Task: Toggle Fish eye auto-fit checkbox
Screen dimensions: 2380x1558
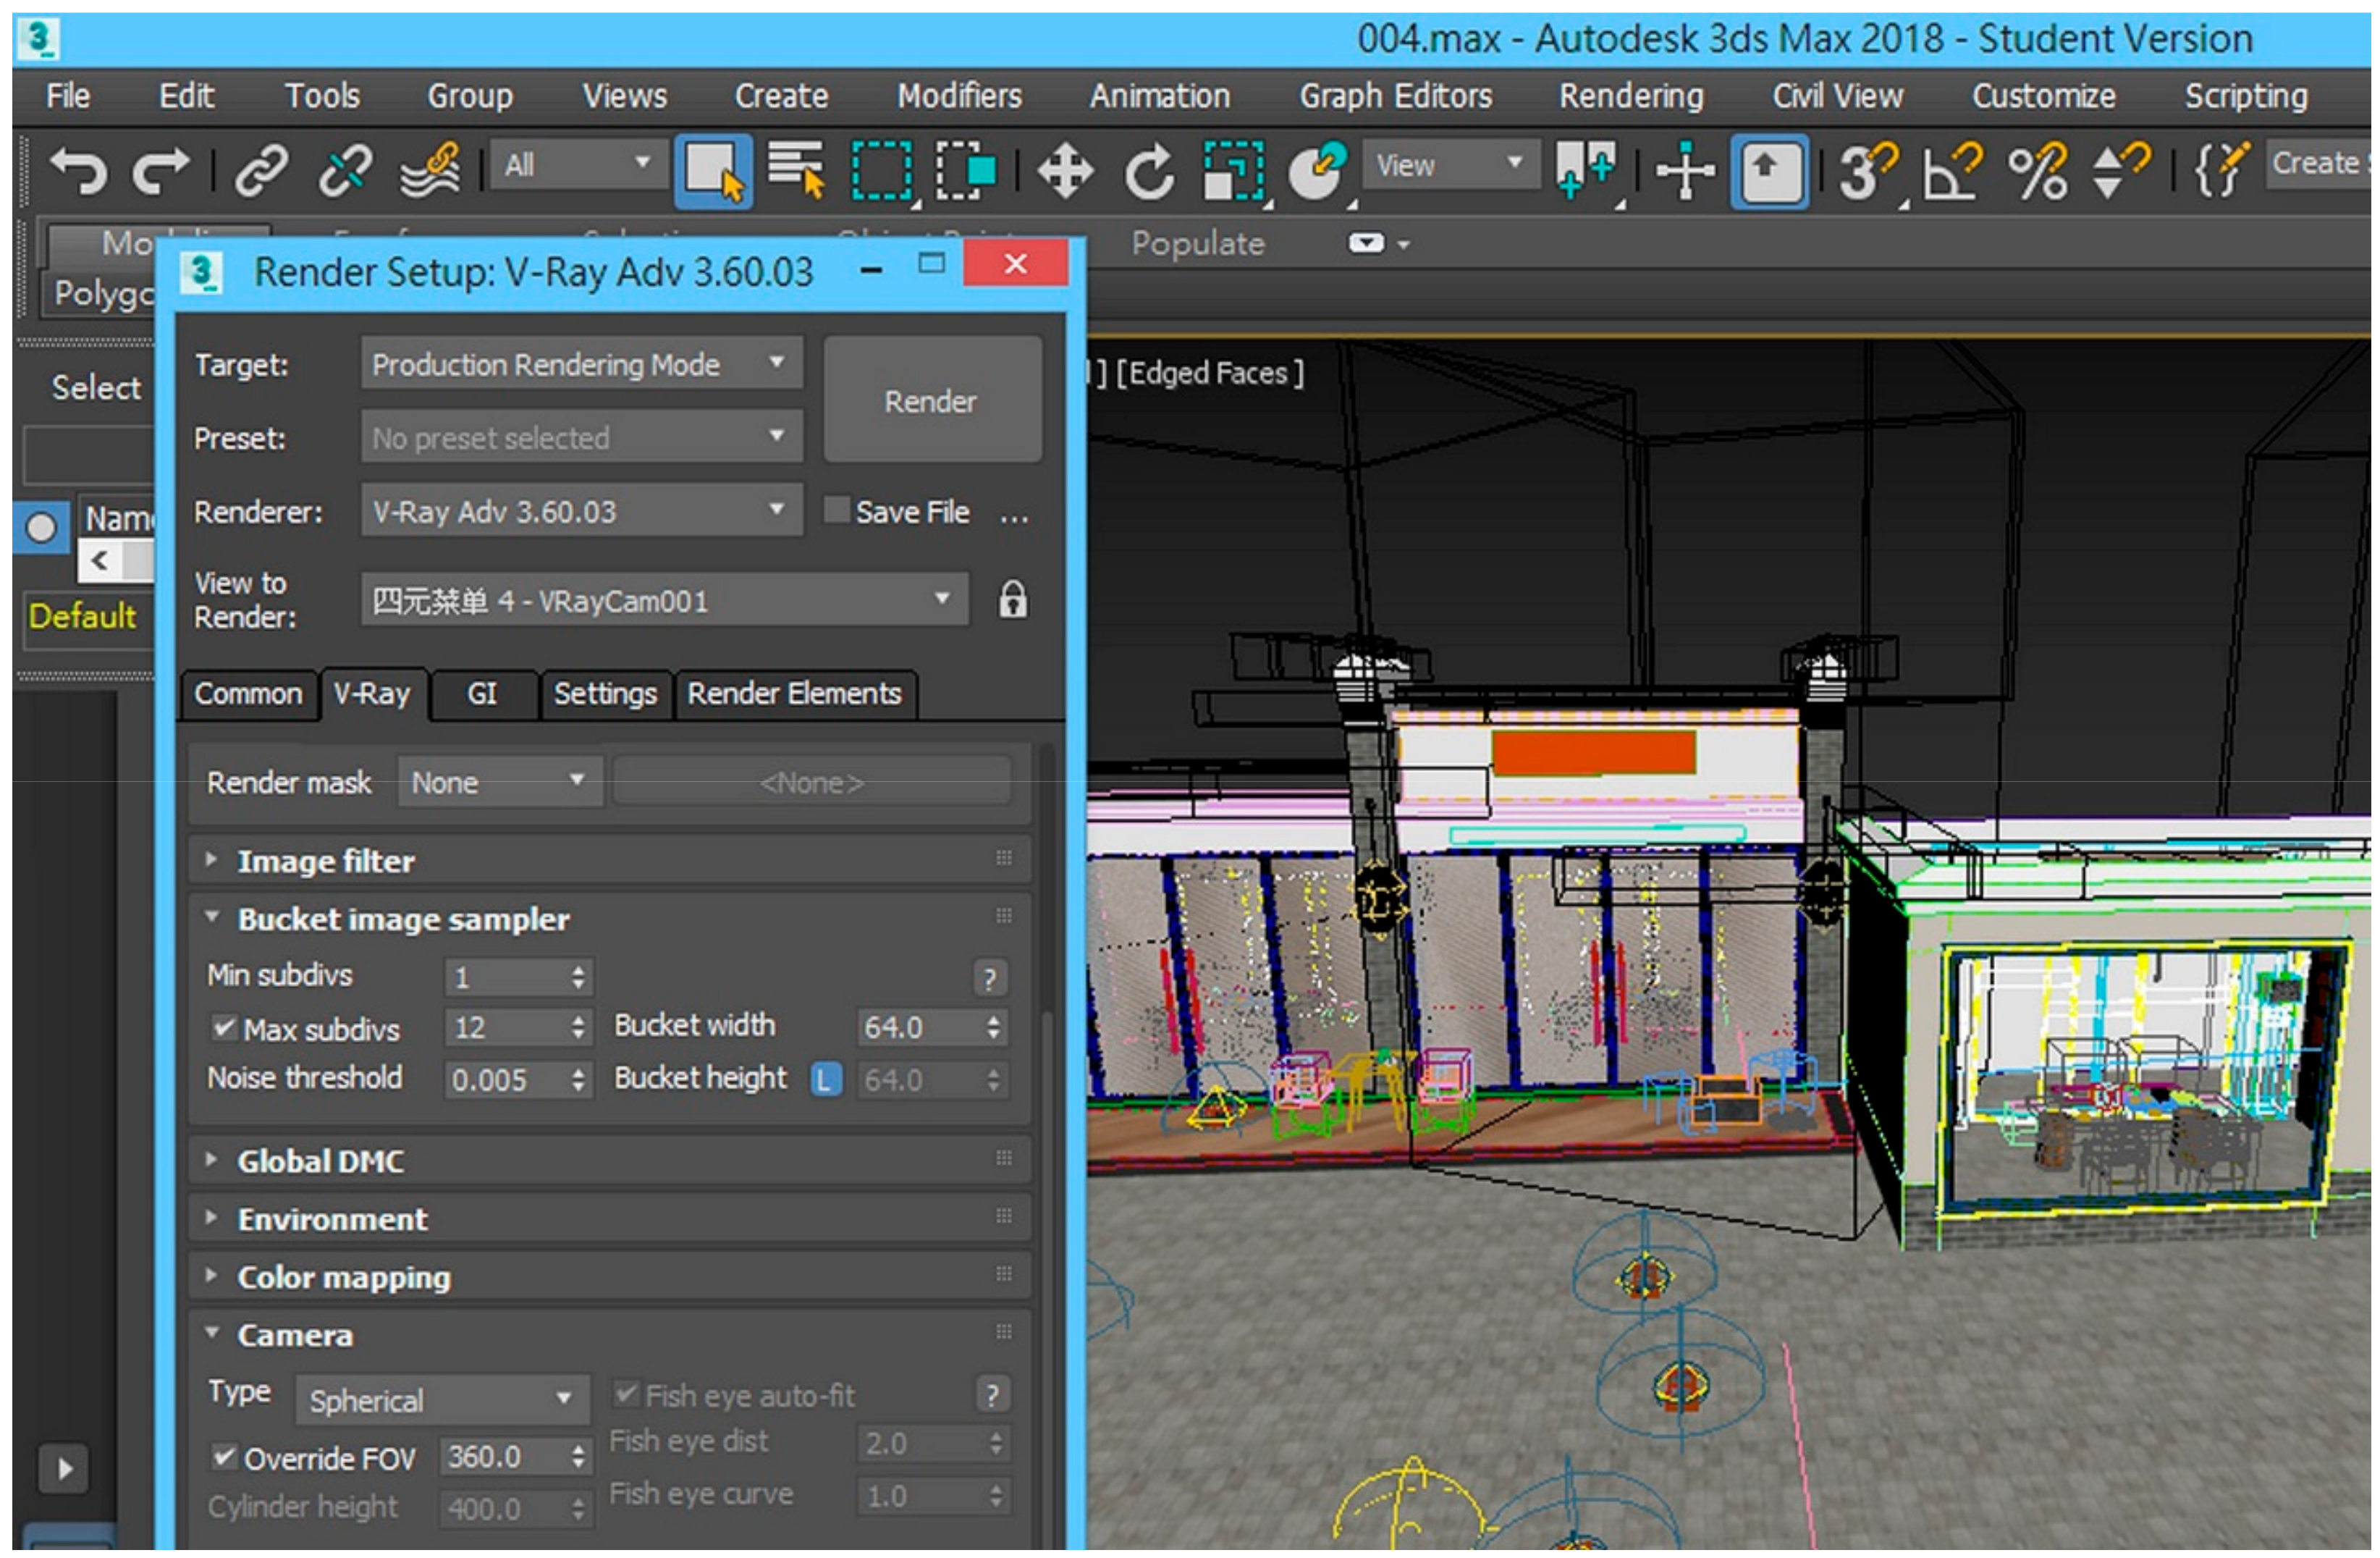Action: [626, 1393]
